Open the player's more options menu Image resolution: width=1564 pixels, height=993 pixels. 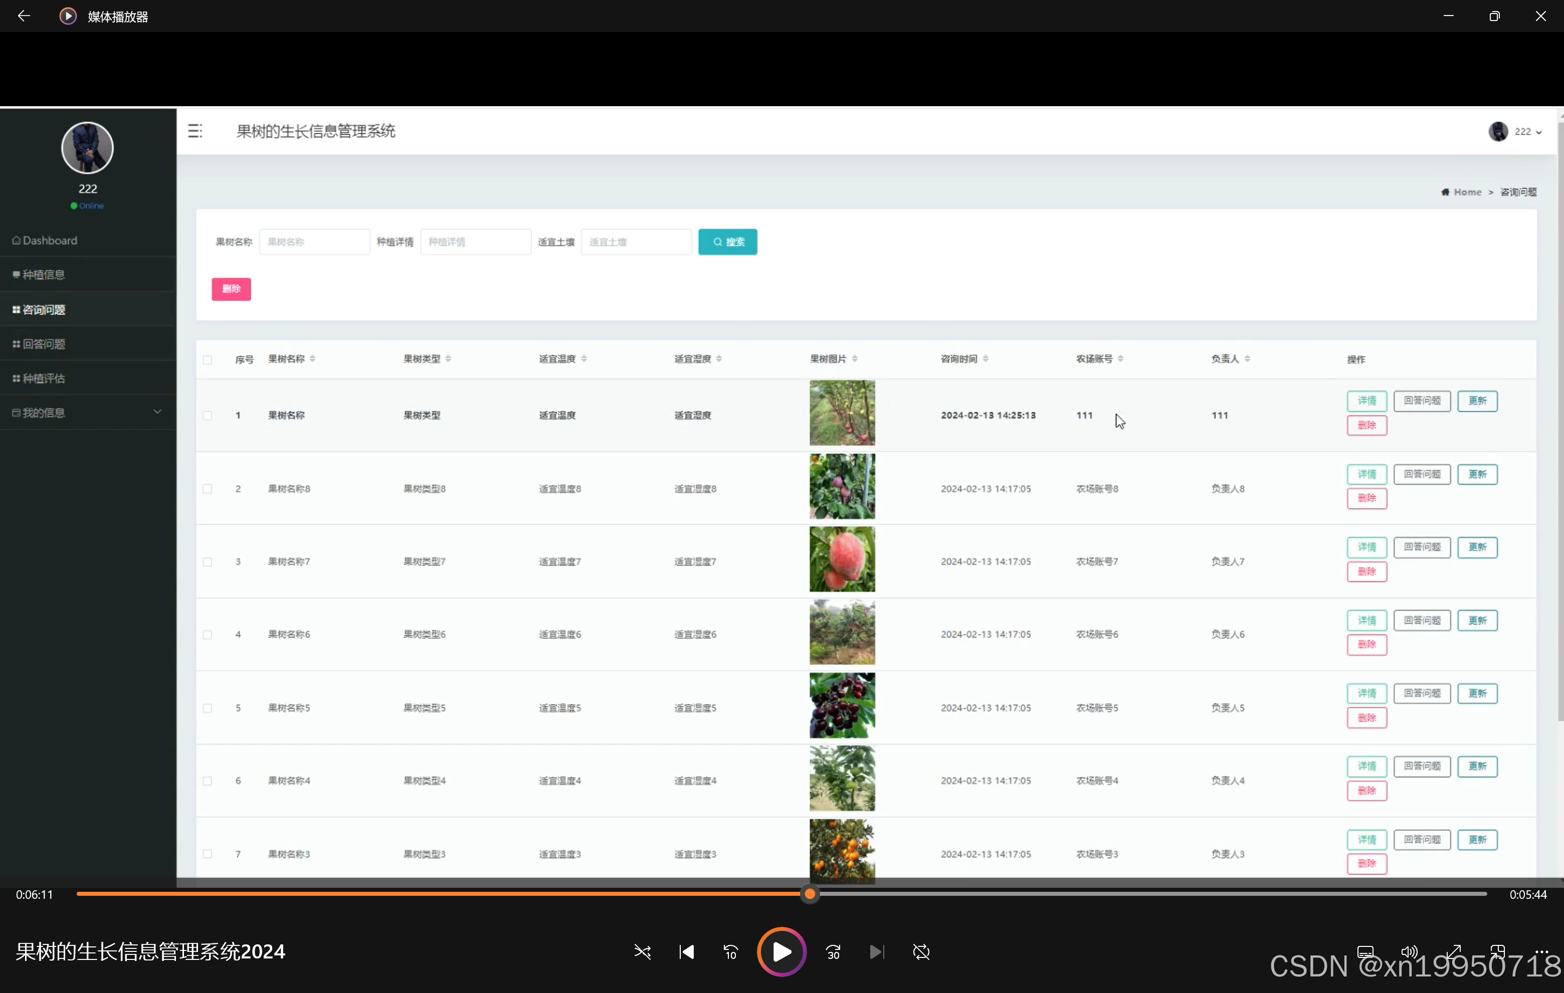click(1542, 951)
